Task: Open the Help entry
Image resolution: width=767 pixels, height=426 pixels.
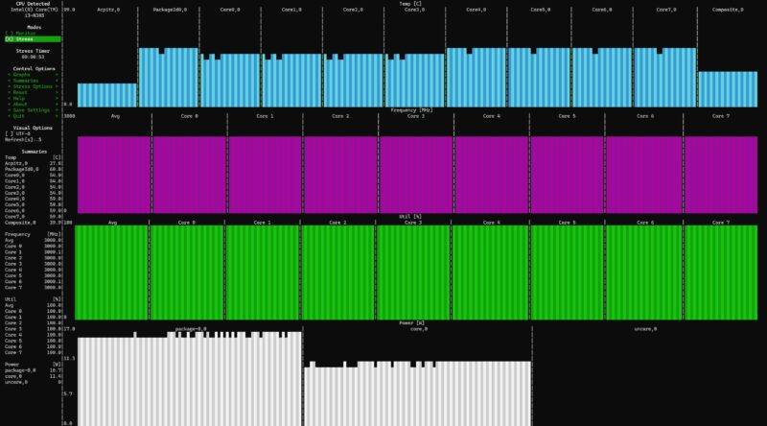Action: click(x=33, y=99)
